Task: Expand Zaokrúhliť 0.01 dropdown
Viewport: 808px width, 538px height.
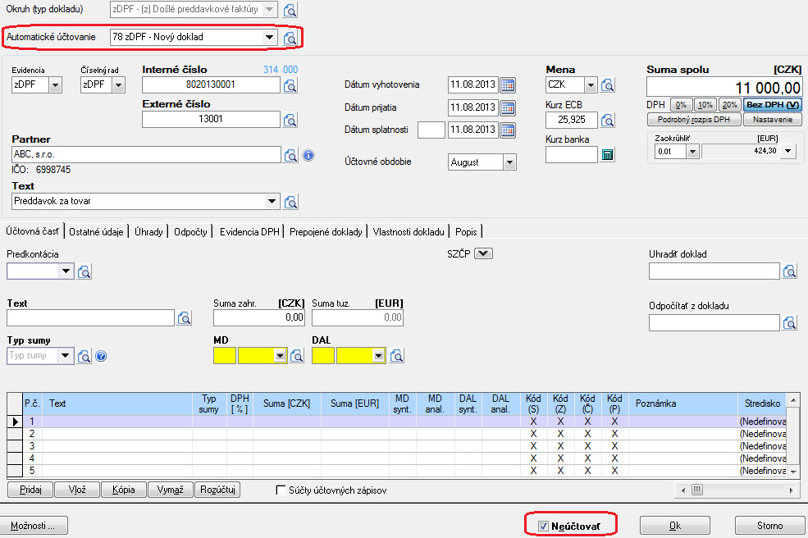Action: coord(692,152)
